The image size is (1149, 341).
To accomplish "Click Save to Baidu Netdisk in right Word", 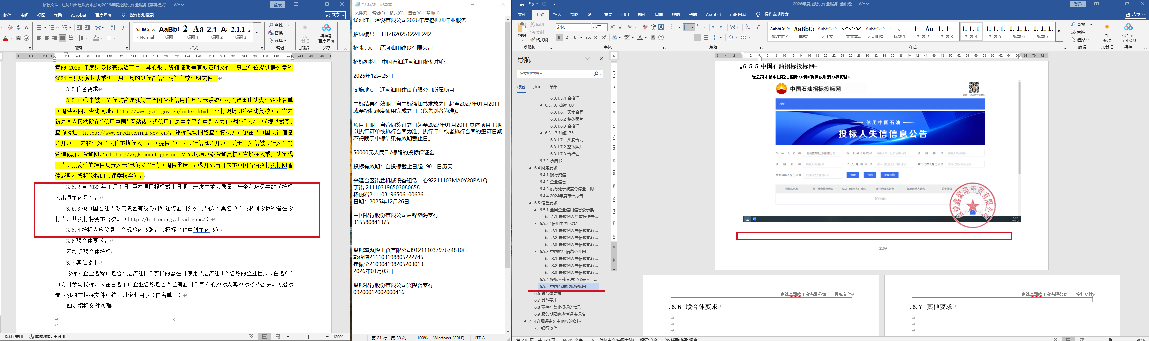I will pos(1128,33).
